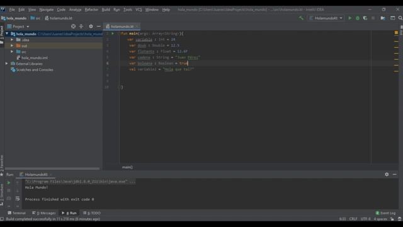Screen dimensions: 403x227
Task: Open the Tools menu
Action: pos(127,9)
